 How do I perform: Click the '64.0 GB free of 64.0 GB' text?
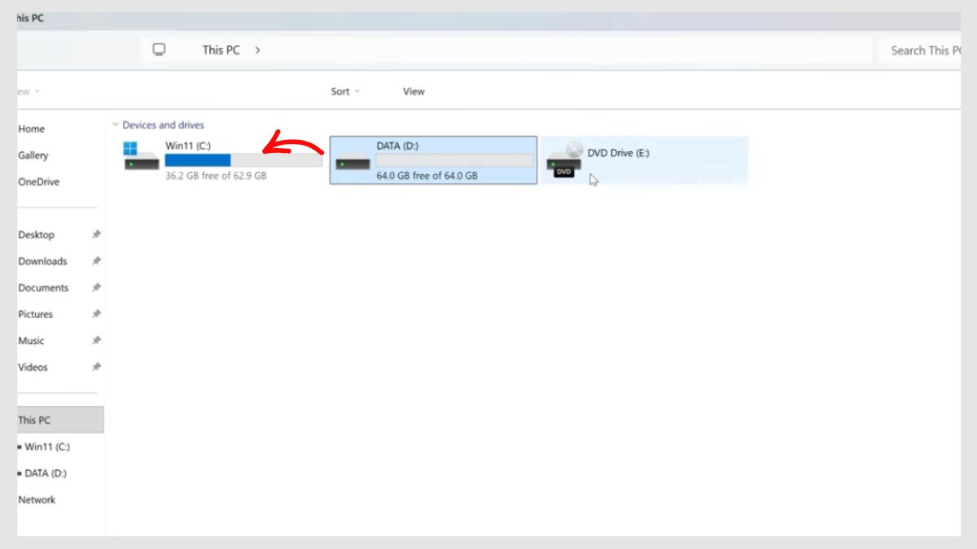pyautogui.click(x=427, y=175)
